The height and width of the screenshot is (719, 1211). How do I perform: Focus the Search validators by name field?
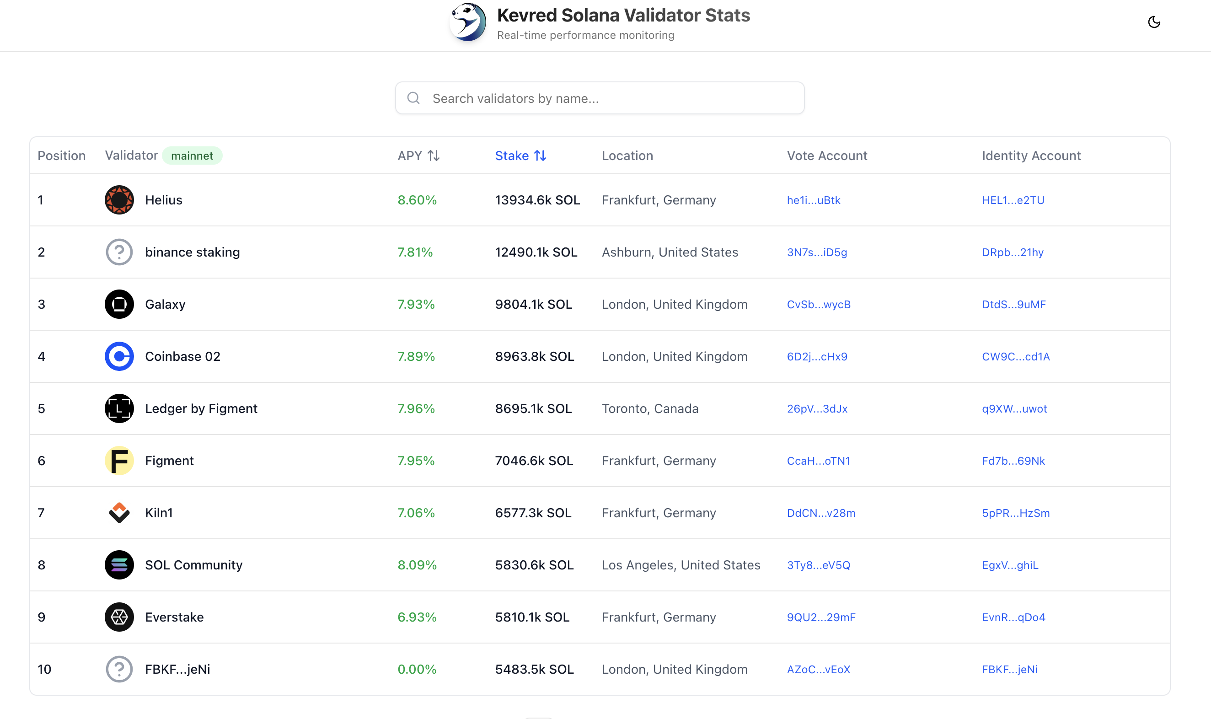(600, 98)
